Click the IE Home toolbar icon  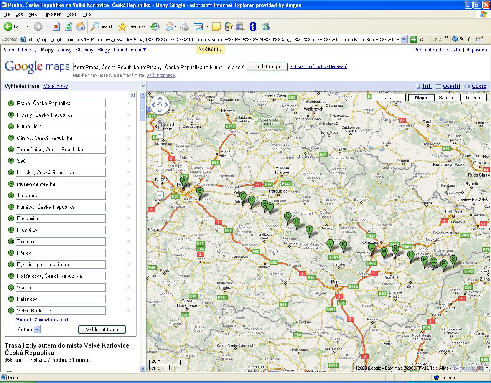coord(81,26)
